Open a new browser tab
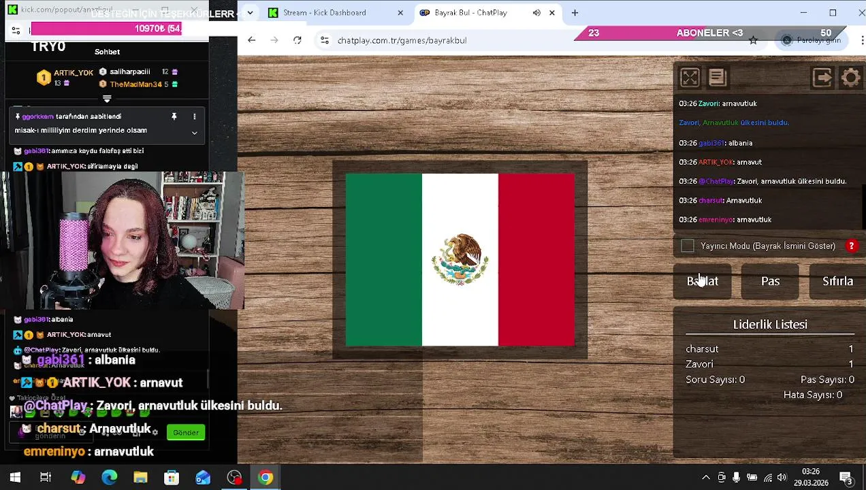This screenshot has height=490, width=866. point(575,13)
